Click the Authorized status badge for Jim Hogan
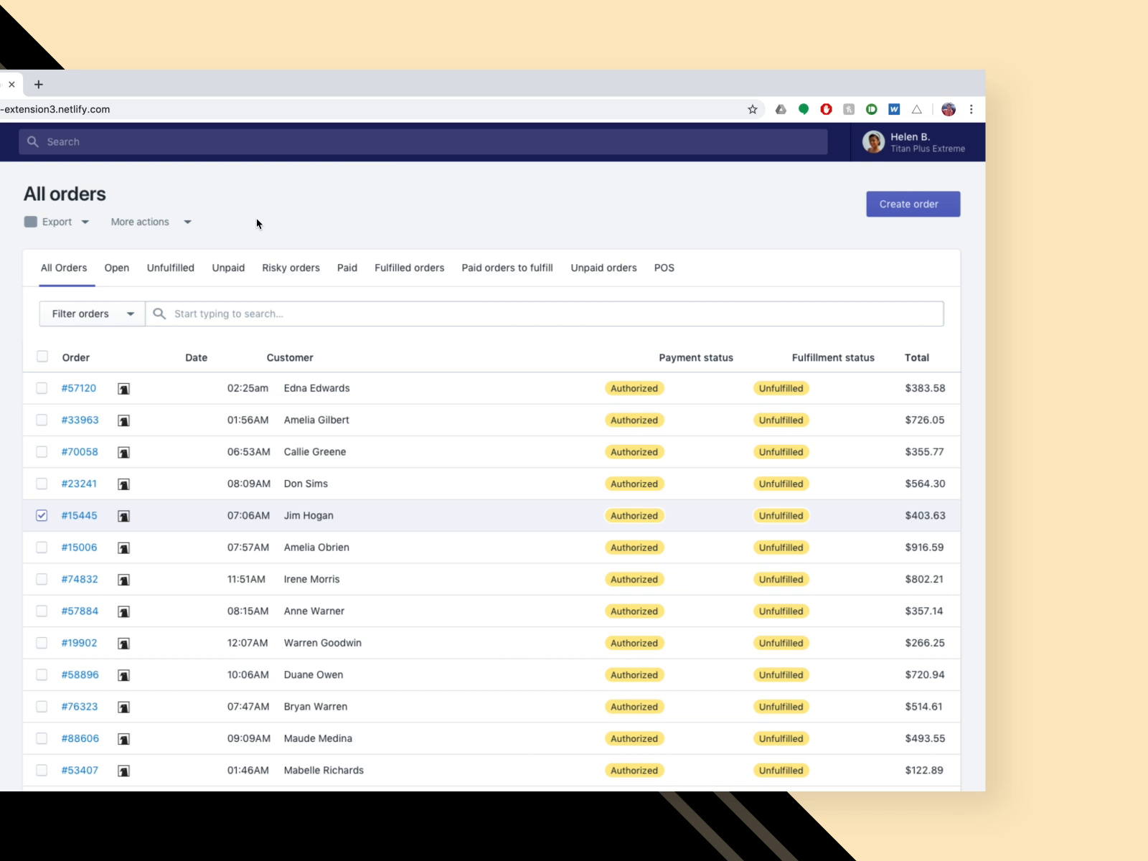Screen dimensions: 1148x861 click(x=634, y=515)
